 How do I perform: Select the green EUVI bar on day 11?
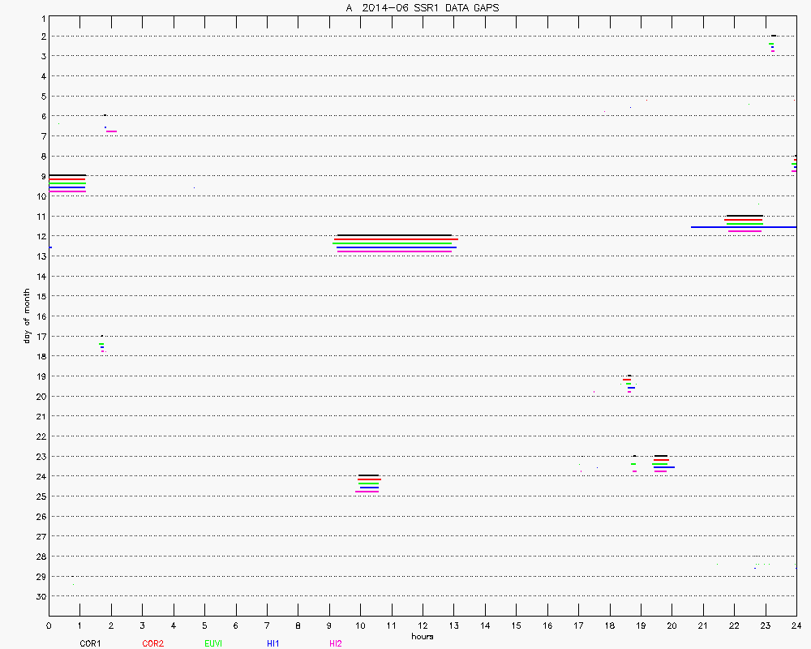744,223
